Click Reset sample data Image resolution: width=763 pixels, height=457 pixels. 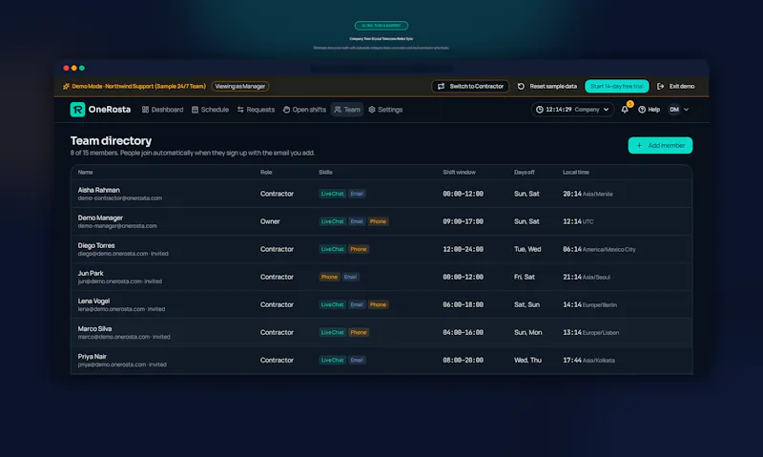[546, 86]
